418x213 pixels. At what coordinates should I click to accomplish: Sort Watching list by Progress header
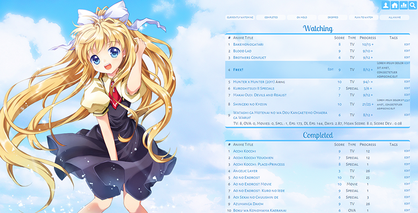point(368,38)
